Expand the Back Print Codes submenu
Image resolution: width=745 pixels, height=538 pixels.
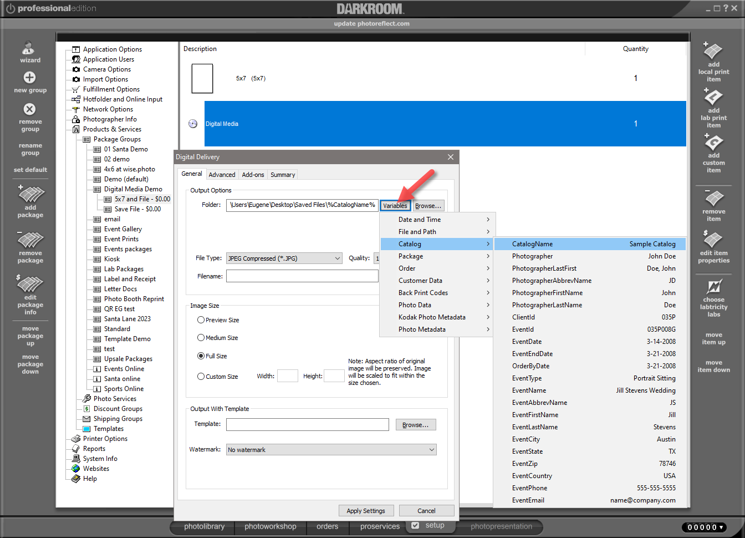click(x=436, y=293)
